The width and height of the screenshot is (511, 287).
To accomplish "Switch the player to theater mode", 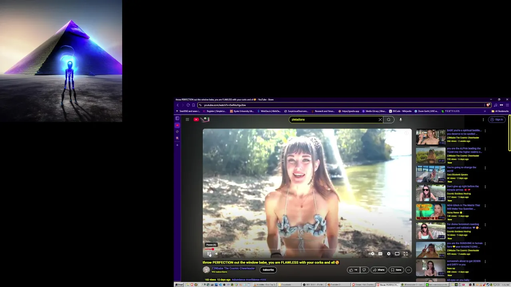I will 397,254.
